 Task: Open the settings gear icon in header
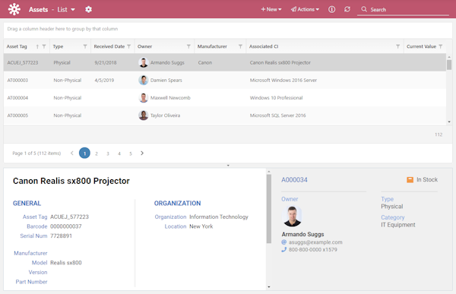pos(88,9)
